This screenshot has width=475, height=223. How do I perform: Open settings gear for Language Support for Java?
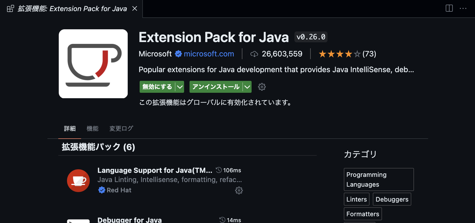pyautogui.click(x=239, y=190)
